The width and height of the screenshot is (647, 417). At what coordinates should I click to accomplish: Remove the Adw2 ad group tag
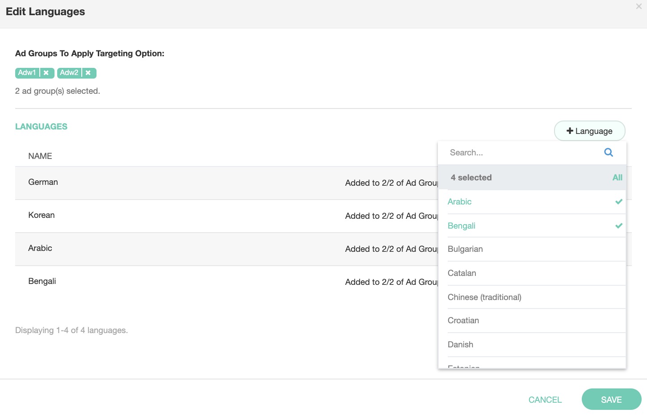[88, 73]
